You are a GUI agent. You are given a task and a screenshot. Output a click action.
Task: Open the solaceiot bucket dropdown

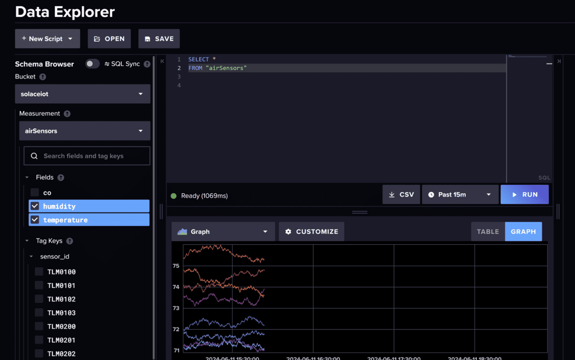(82, 94)
